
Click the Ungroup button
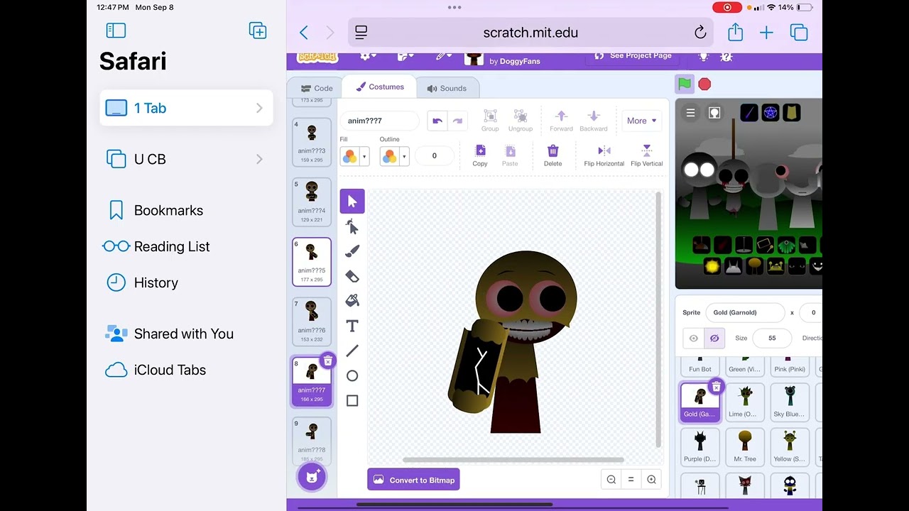[x=520, y=121]
